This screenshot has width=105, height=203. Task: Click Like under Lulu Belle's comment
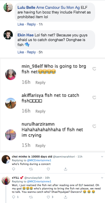coord(21,24)
